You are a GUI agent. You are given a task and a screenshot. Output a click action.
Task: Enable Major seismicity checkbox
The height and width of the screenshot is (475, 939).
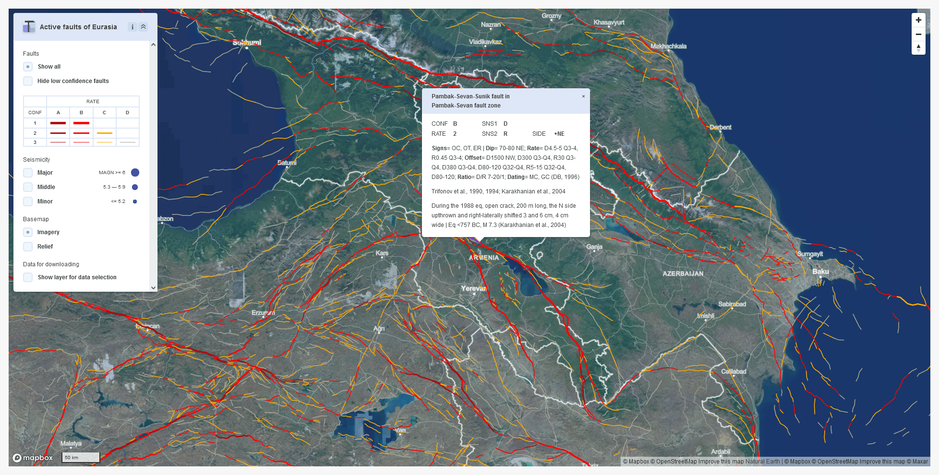coord(28,173)
